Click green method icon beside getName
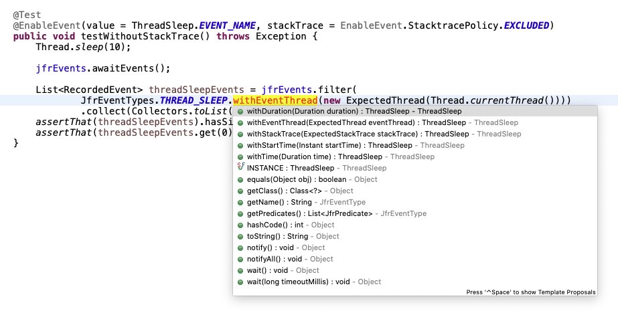The image size is (618, 317). (240, 203)
